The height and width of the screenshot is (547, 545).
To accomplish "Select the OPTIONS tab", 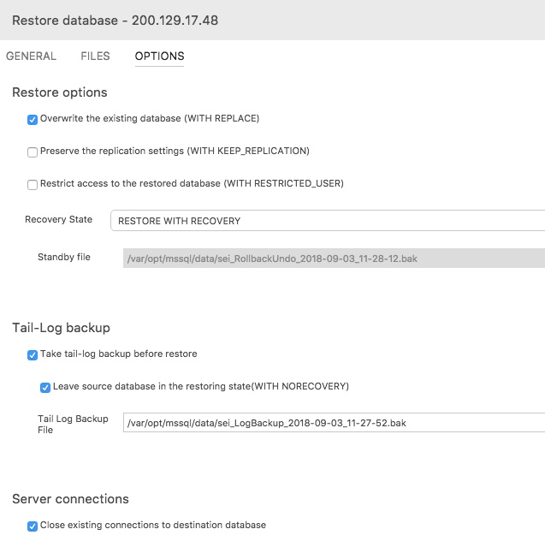I will tap(159, 56).
